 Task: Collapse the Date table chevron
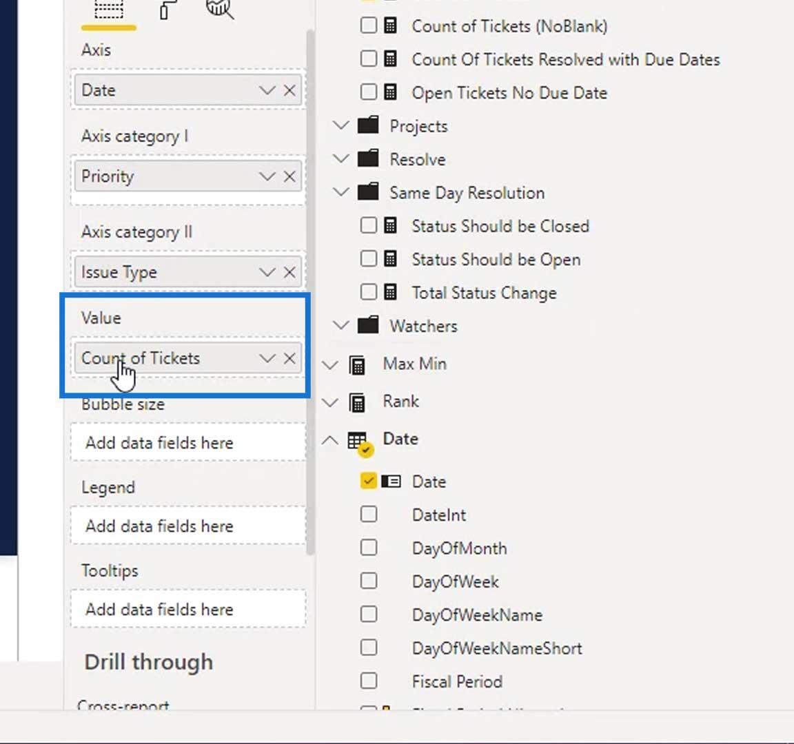(x=330, y=440)
